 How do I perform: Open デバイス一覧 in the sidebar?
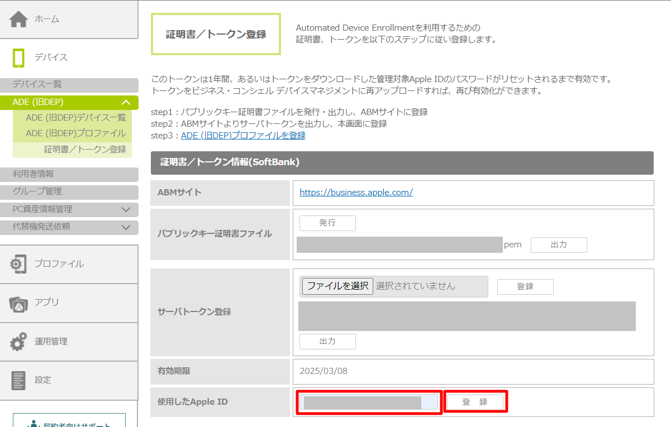37,84
